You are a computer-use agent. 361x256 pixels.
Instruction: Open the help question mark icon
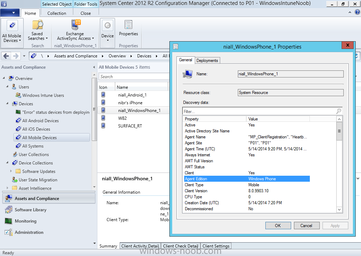(x=357, y=12)
